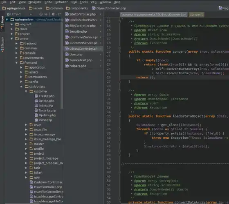Select index.php in customer folder
229x204 pixels.
[x=46, y=106]
